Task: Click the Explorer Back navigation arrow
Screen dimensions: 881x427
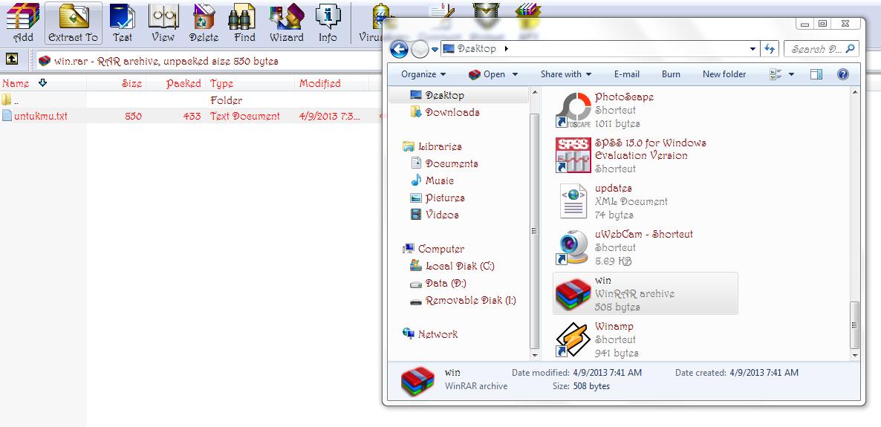Action: (x=398, y=50)
